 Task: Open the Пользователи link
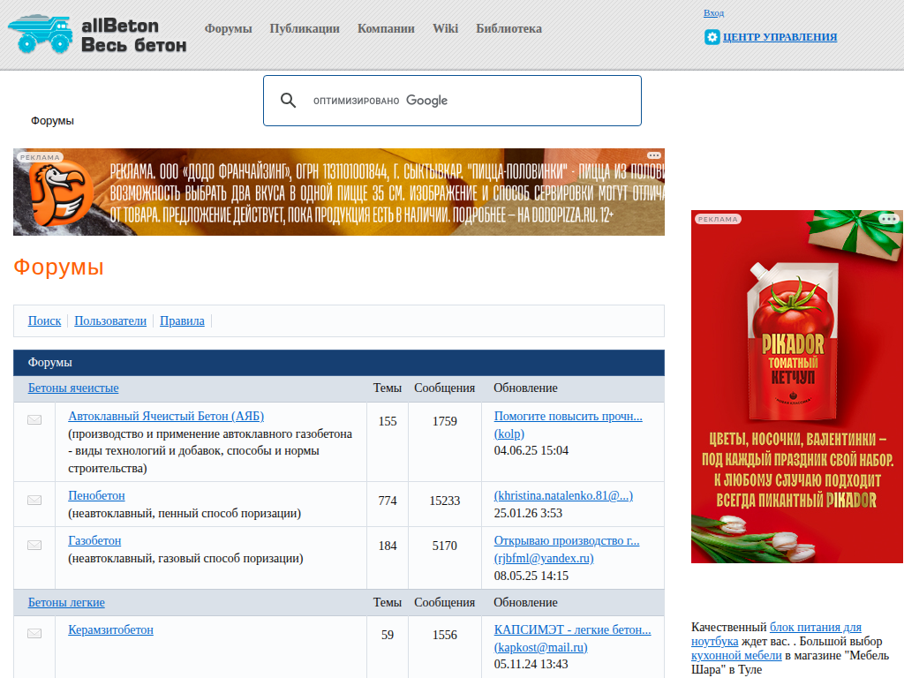(x=110, y=321)
